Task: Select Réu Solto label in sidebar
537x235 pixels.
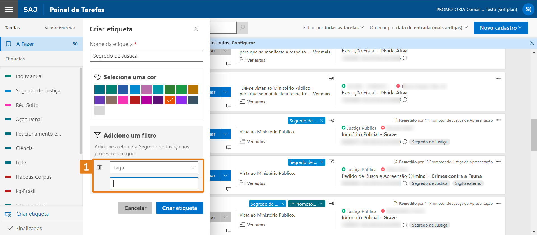Action: tap(27, 105)
